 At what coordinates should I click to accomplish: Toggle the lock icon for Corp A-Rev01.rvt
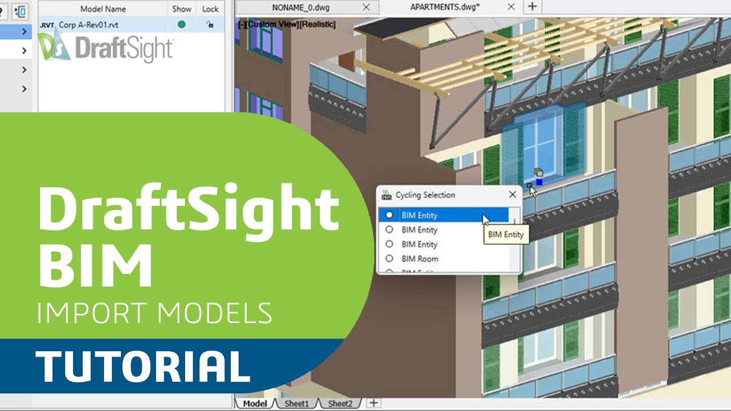210,25
